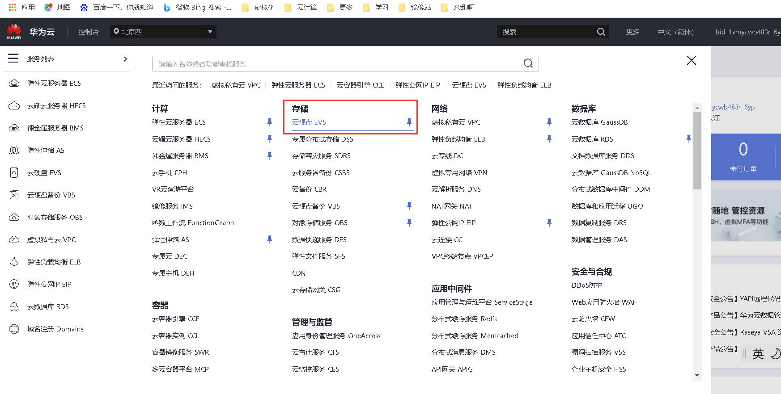The height and width of the screenshot is (394, 781).
Task: Click the EIP icon in the sidebar
Action: click(x=14, y=284)
